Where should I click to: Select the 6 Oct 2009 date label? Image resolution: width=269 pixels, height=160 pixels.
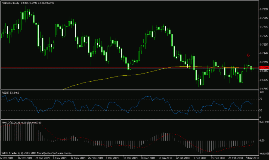point(7,158)
